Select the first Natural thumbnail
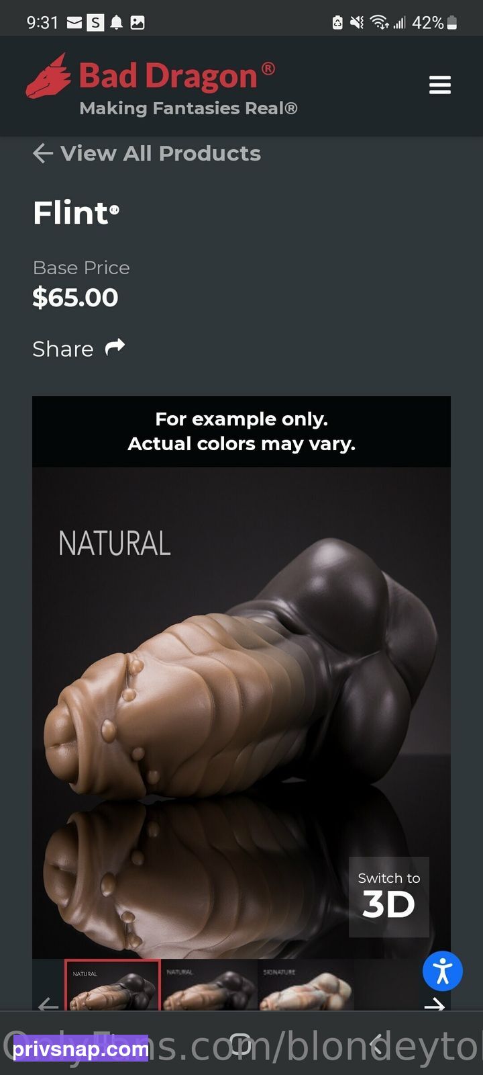483x1075 pixels. [113, 986]
